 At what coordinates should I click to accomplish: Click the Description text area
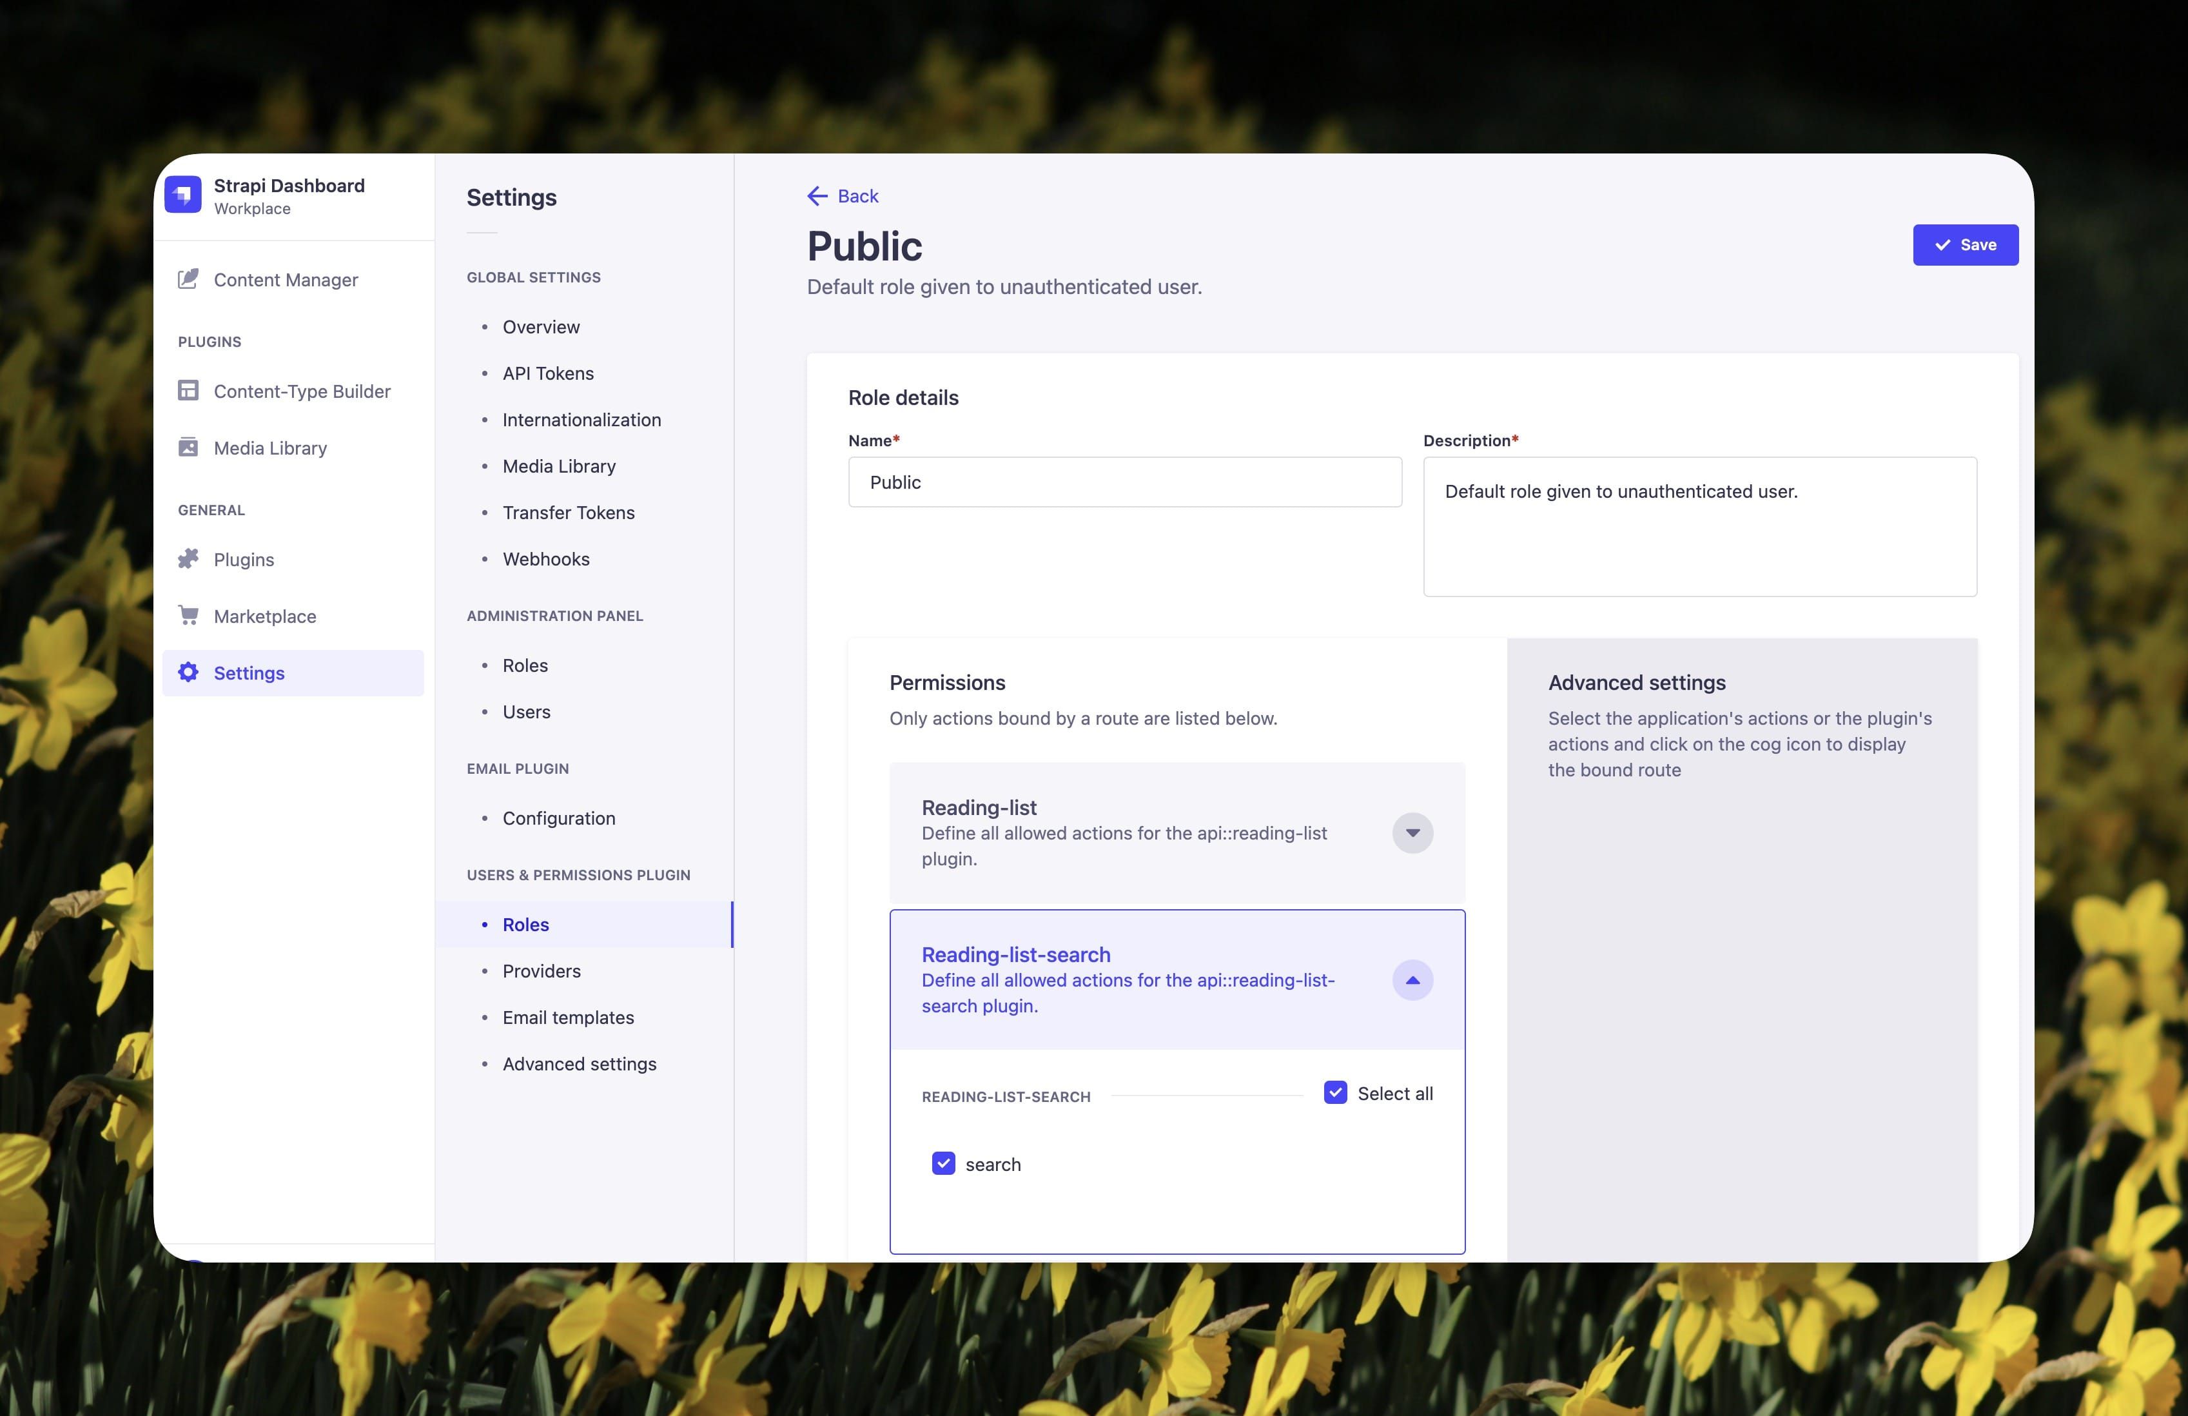(x=1699, y=527)
